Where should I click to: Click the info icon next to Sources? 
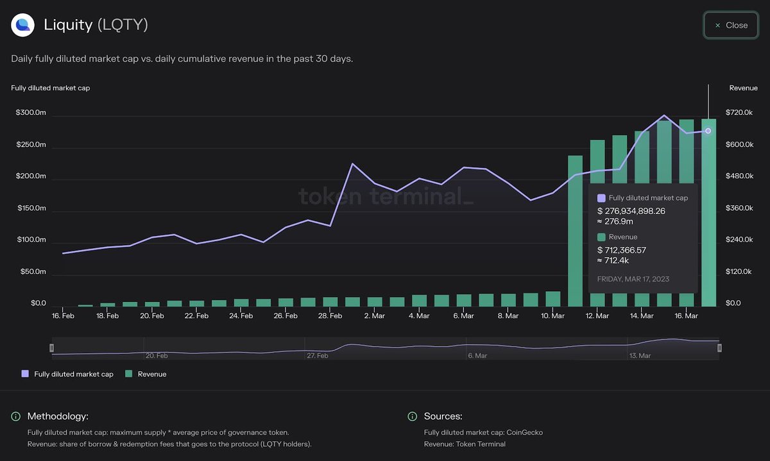point(413,417)
